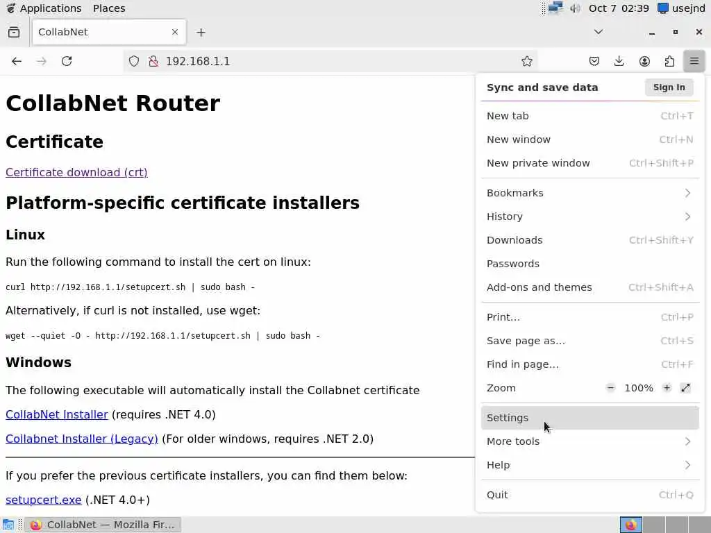Screen dimensions: 711x533
Task: Zoom out with the minus button
Action: [x=611, y=388]
